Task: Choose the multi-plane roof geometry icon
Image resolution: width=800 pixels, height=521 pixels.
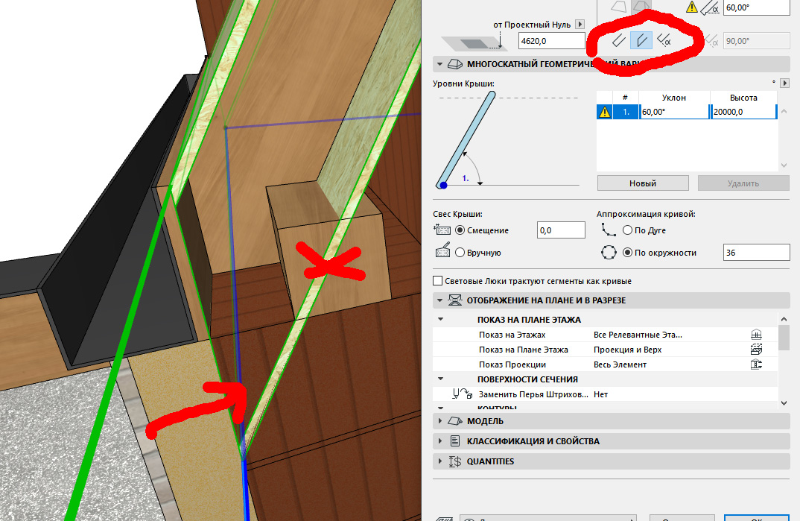Action: [640, 6]
